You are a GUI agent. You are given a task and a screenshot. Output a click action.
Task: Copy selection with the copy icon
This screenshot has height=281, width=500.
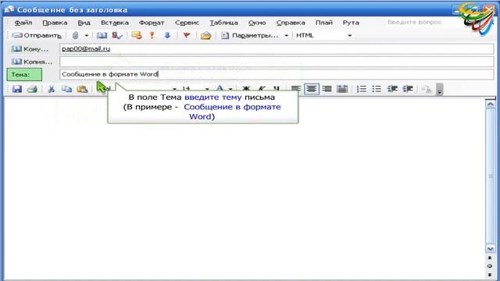[66, 89]
